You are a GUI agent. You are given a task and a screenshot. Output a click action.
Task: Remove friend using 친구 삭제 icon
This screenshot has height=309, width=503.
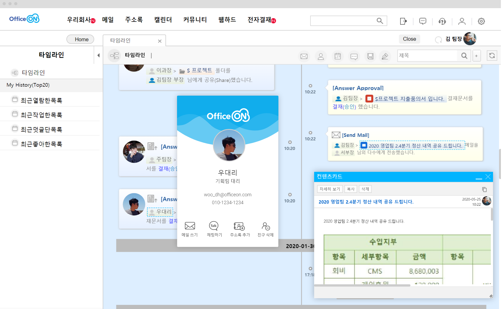point(266,226)
